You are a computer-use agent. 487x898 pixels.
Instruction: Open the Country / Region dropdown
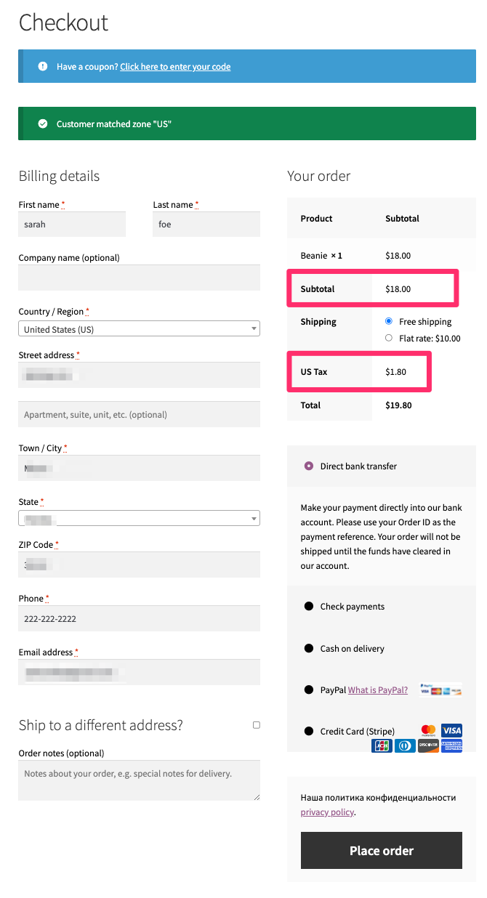[x=139, y=328]
